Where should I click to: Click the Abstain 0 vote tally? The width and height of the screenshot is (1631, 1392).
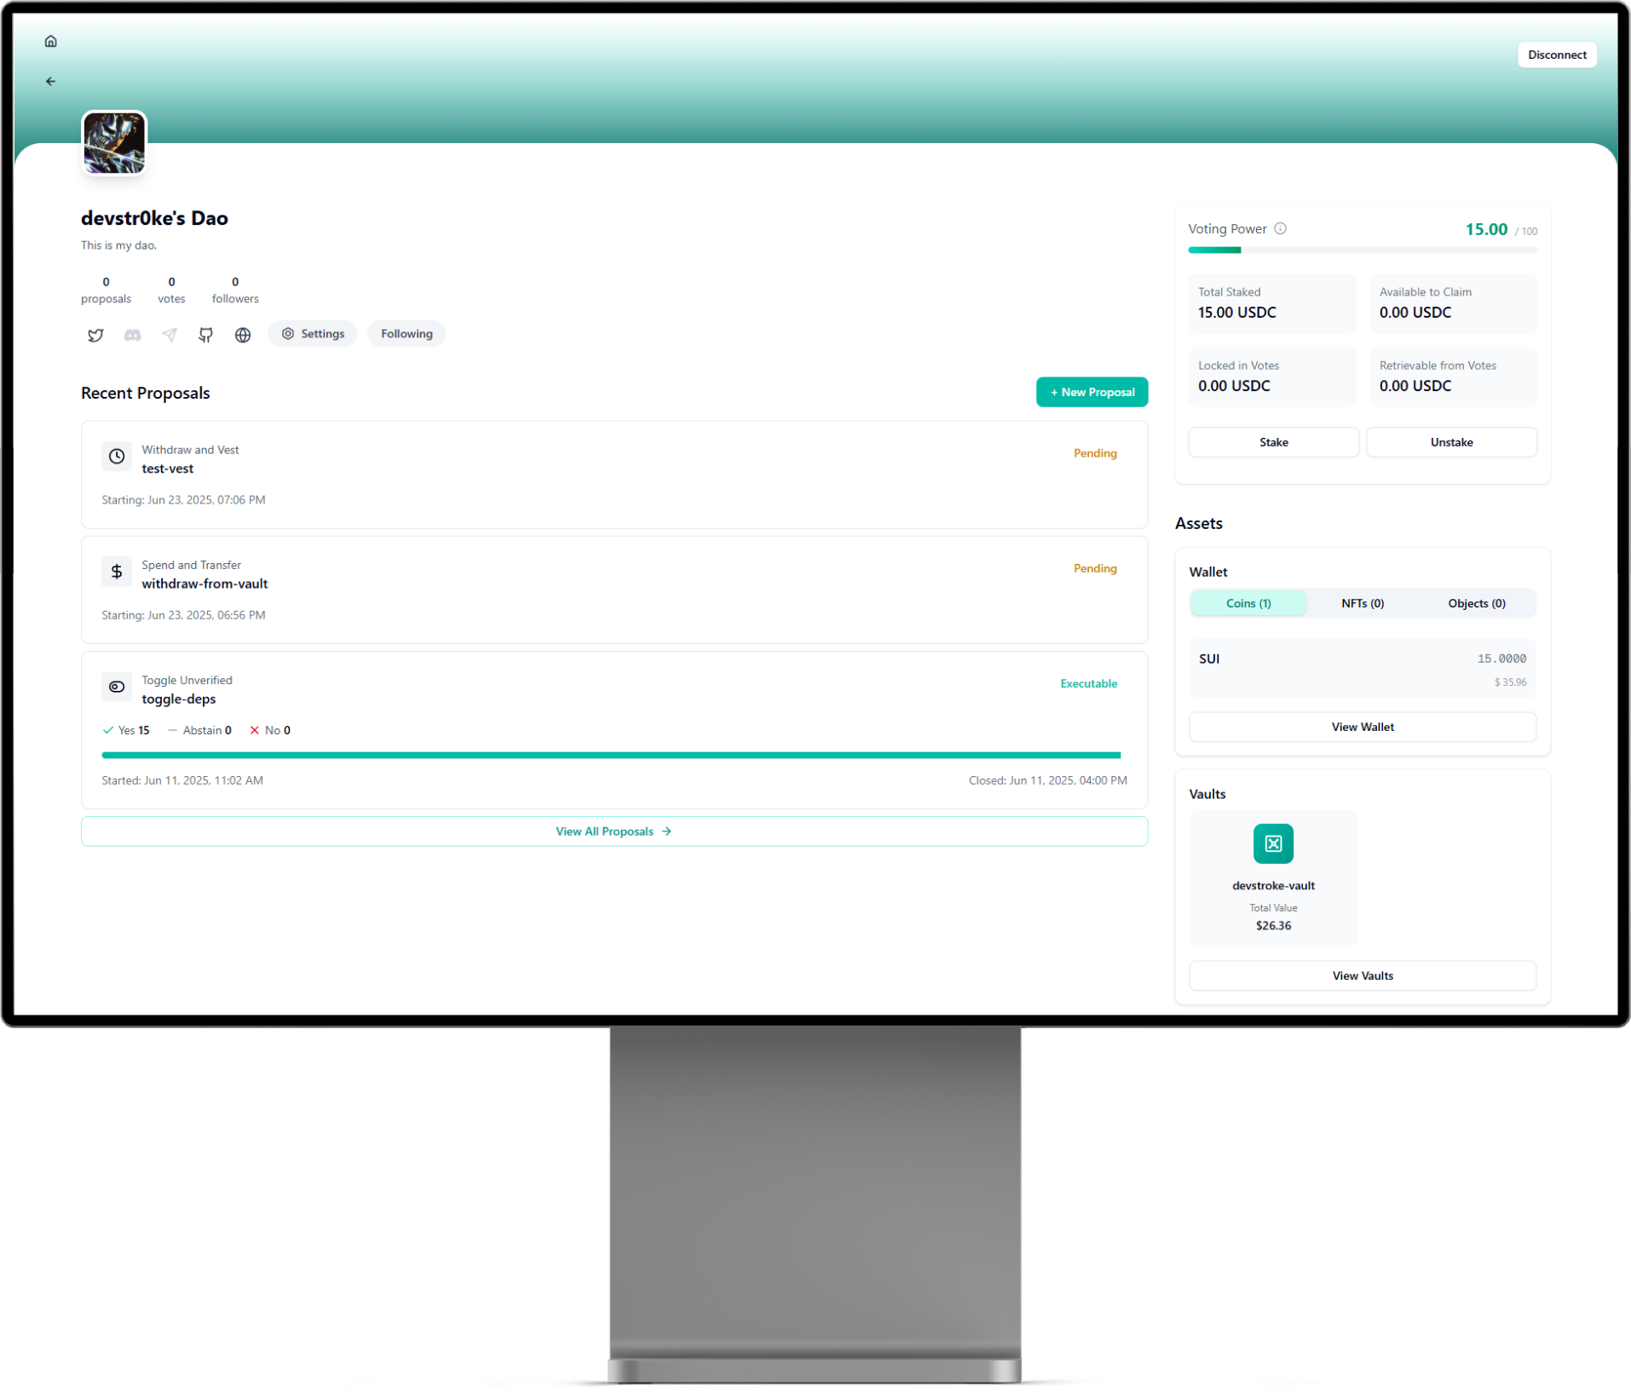(199, 730)
